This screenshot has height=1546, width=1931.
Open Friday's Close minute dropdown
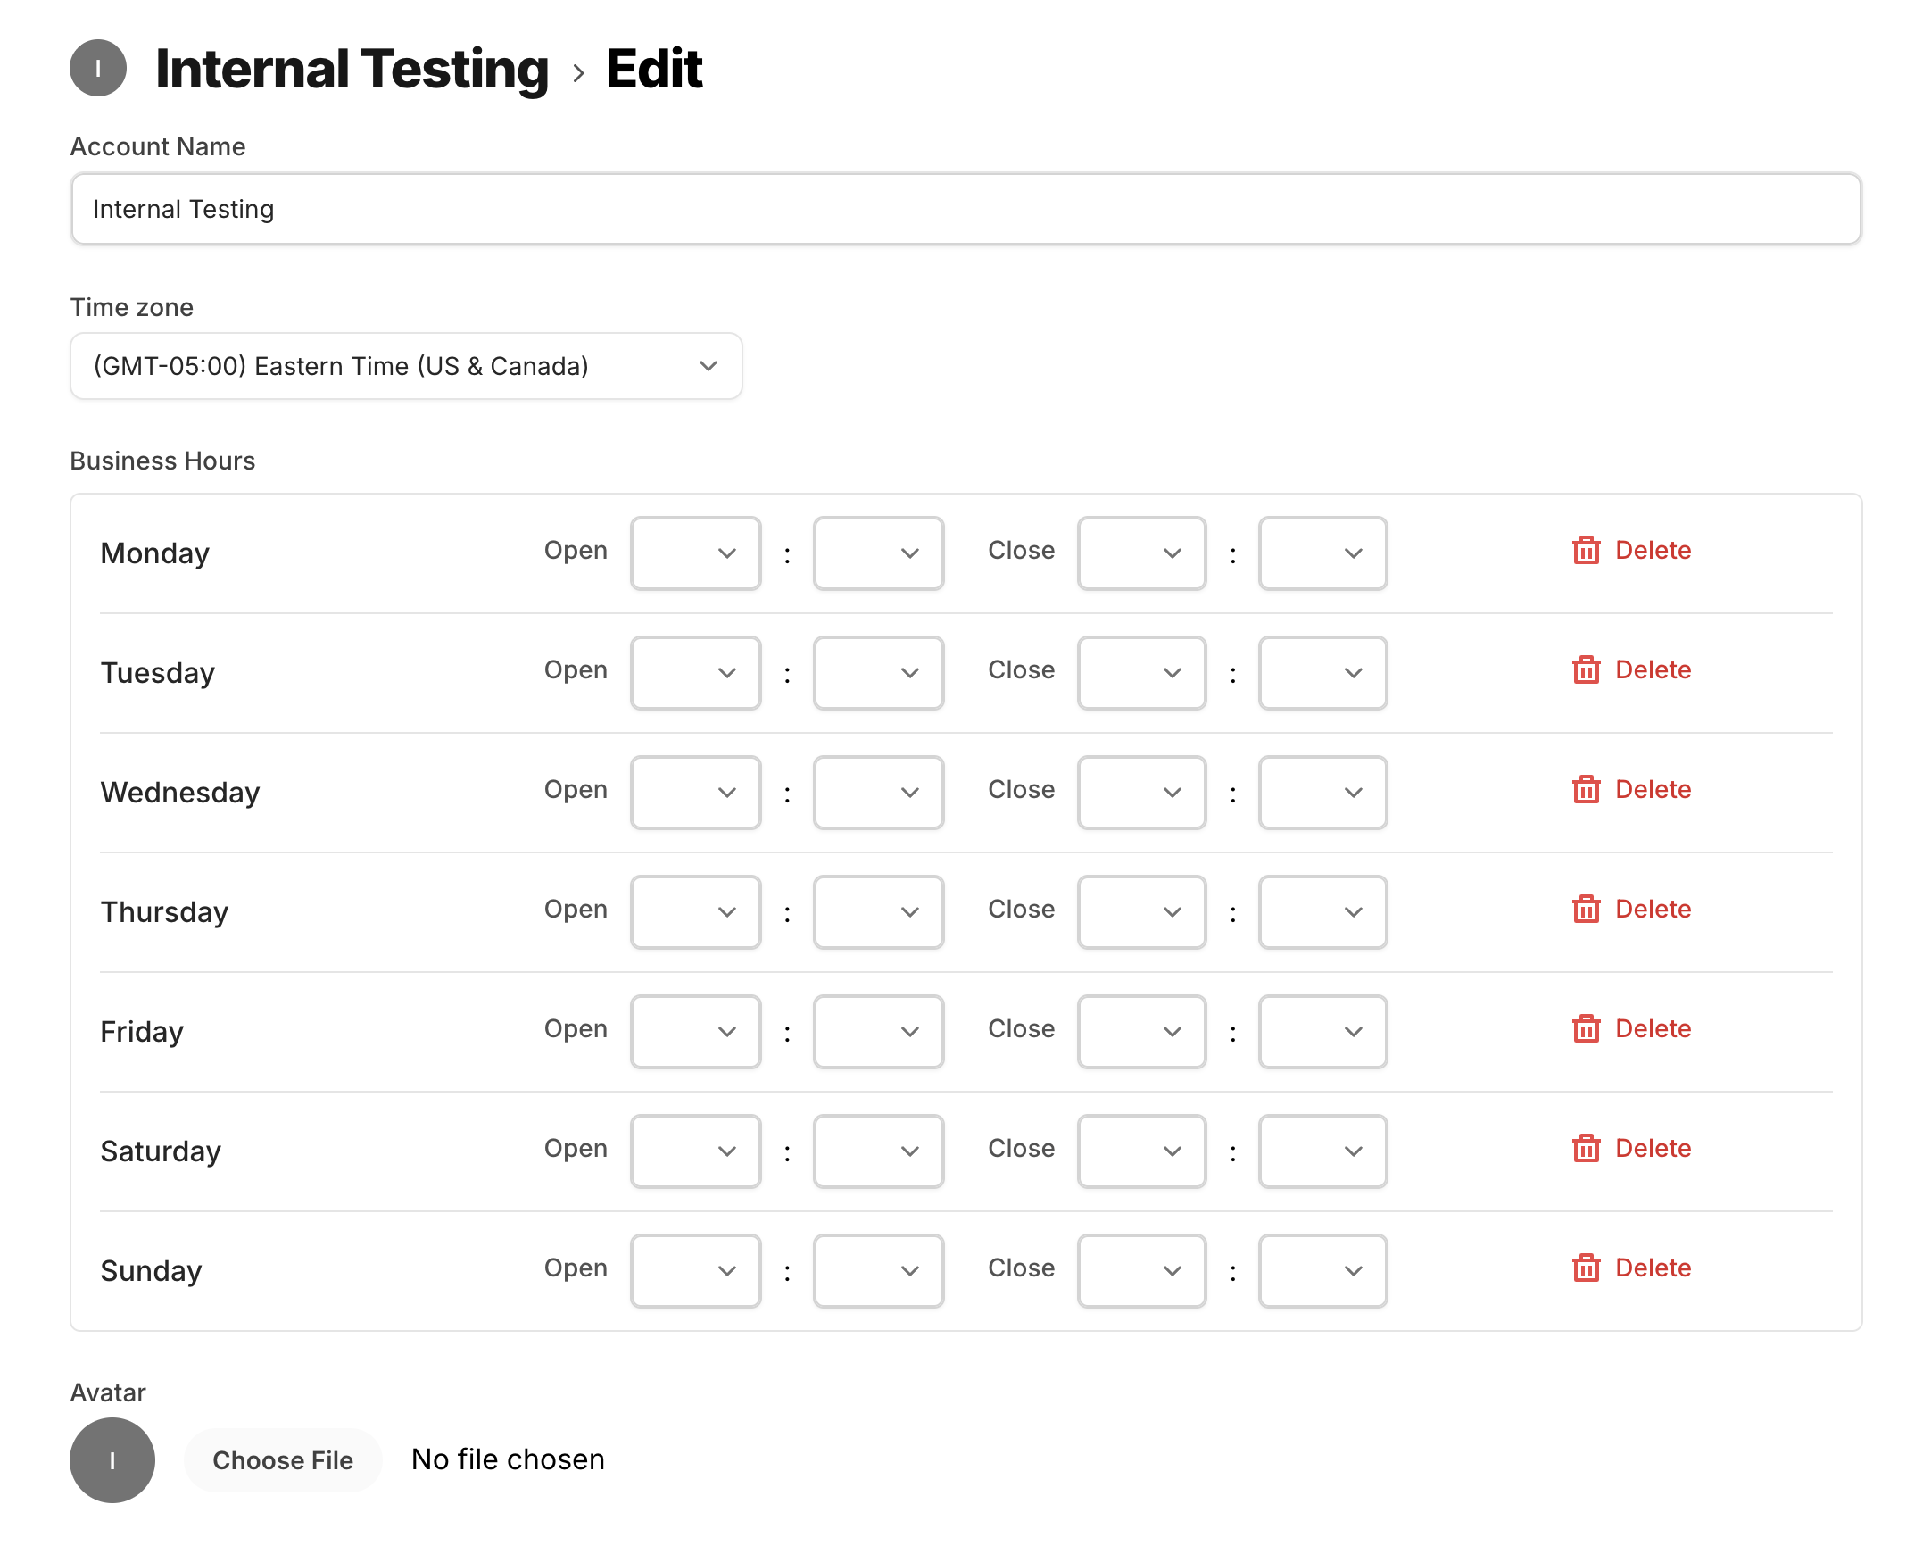[1322, 1031]
